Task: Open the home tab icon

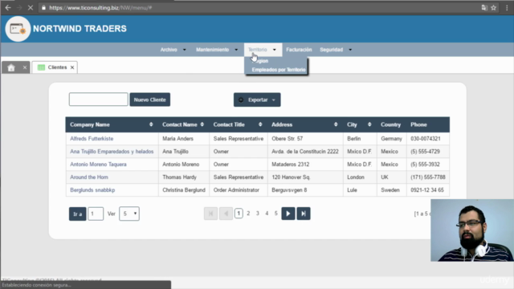Action: (x=11, y=67)
